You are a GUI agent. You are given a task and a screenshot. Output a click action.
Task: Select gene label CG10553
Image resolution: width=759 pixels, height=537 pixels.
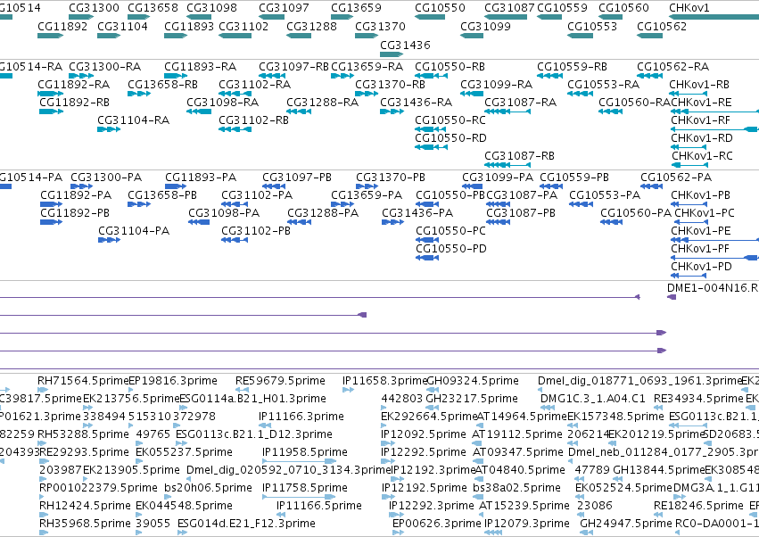click(592, 26)
